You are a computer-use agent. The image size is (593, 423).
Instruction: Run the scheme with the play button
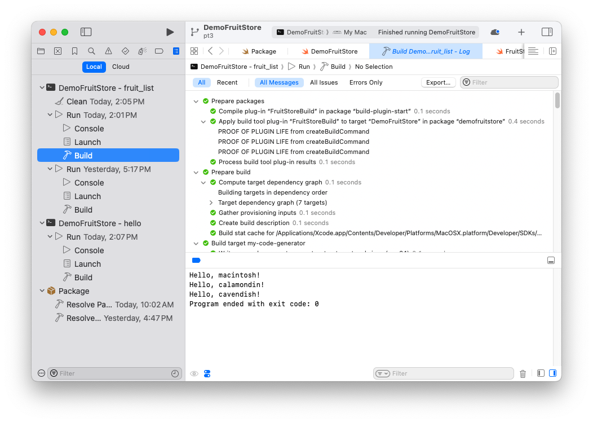[170, 32]
